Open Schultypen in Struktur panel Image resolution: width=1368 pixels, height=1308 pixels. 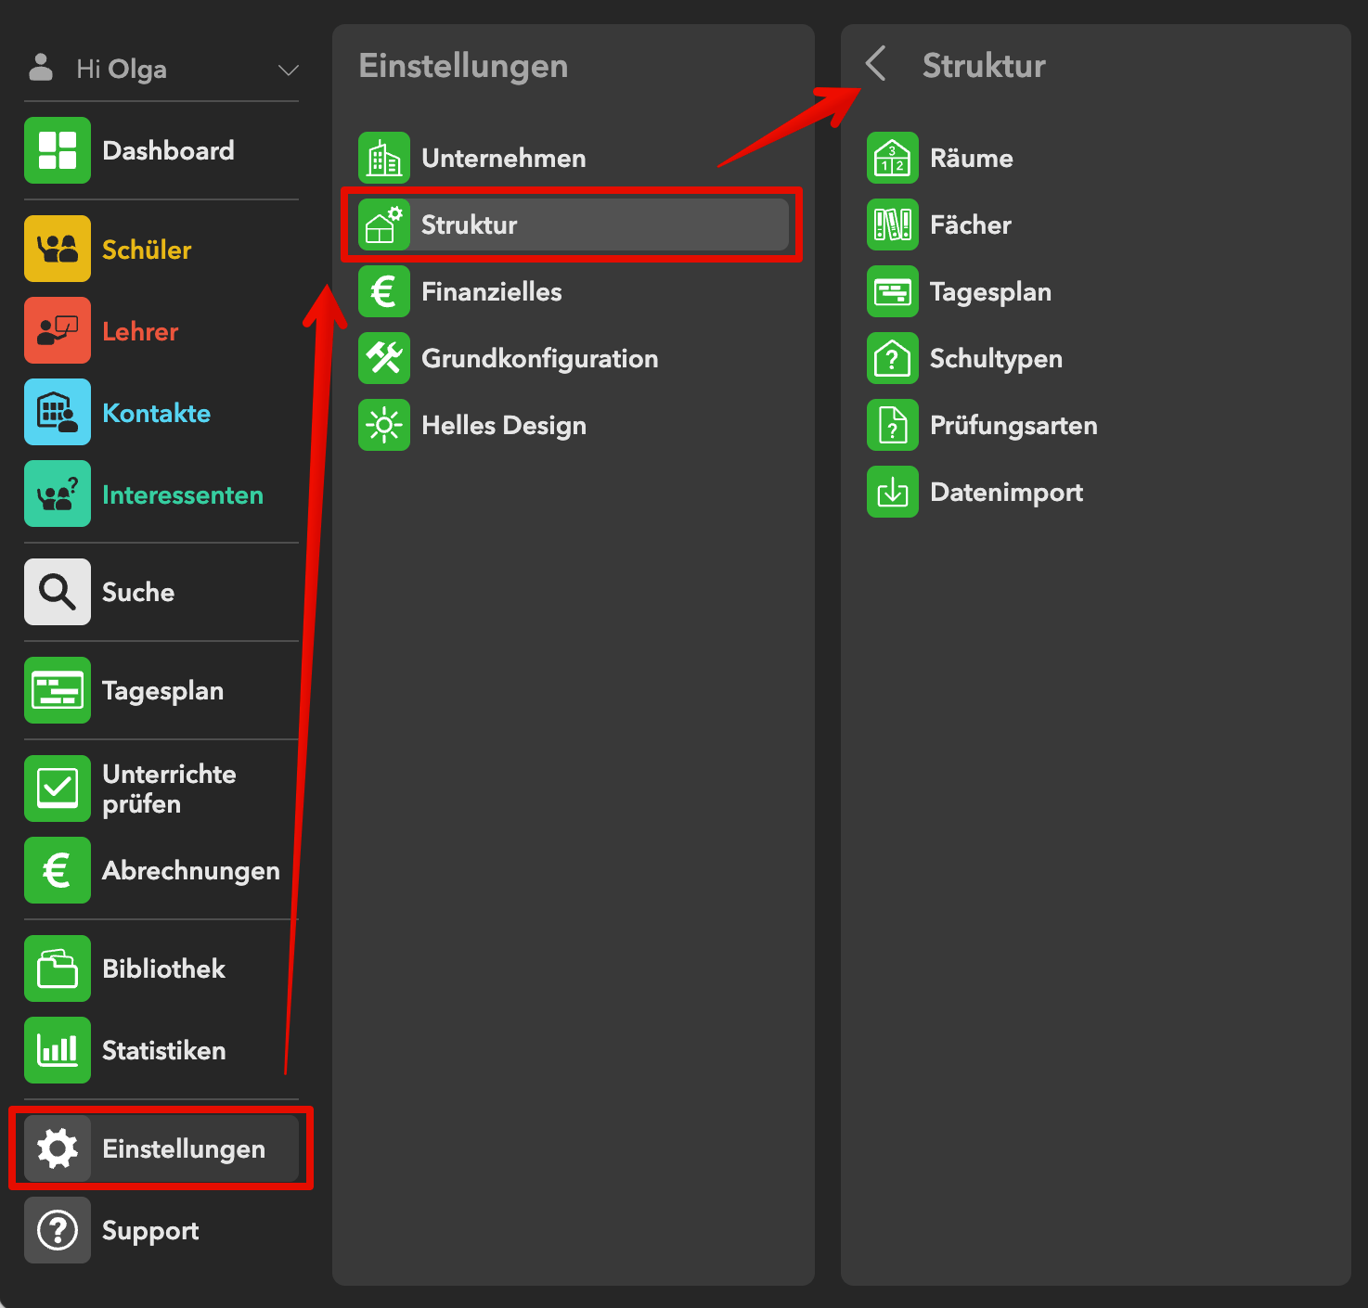pos(996,359)
